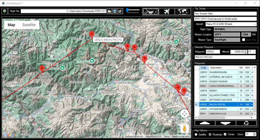Click the Mission Location SPPY field
Image resolution: width=260 pixels, height=140 pixels.
coord(227,34)
